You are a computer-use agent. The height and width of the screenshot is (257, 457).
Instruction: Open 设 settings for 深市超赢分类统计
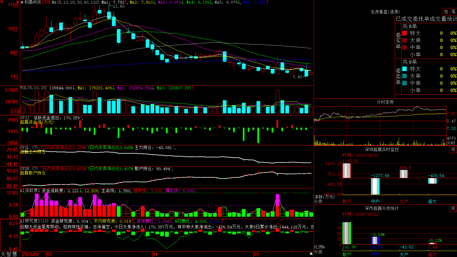coord(453,208)
